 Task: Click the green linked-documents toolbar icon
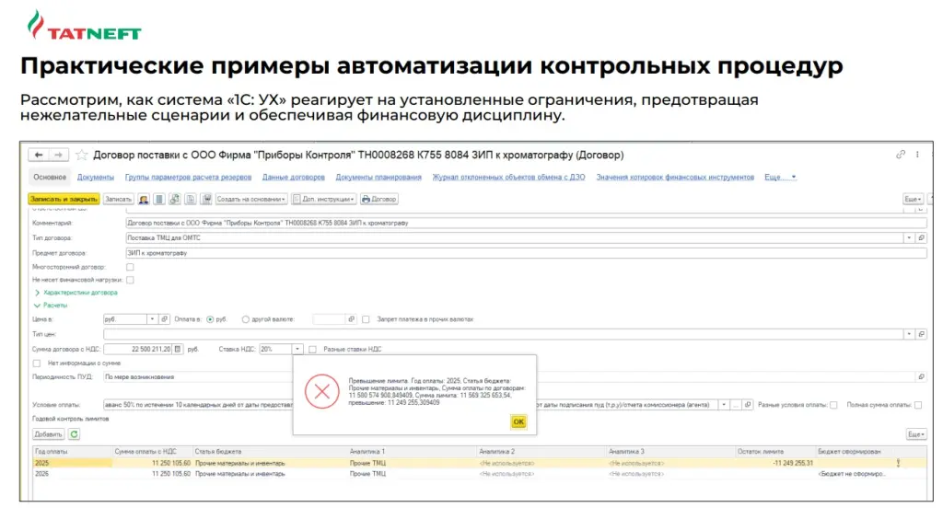point(174,199)
